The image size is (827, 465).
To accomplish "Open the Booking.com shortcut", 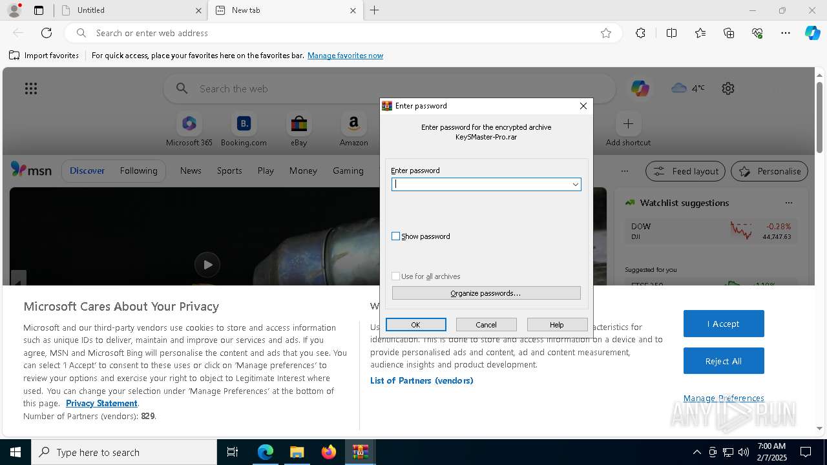I will pos(244,130).
